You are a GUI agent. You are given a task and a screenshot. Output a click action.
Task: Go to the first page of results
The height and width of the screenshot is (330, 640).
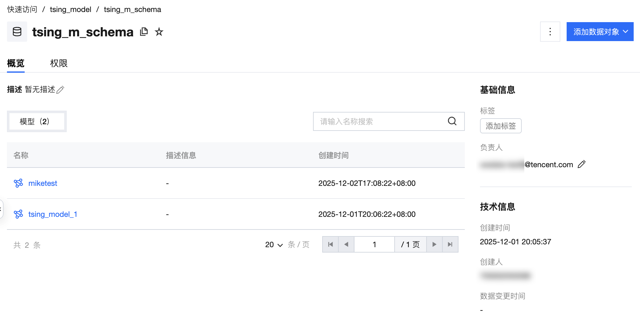coord(330,244)
